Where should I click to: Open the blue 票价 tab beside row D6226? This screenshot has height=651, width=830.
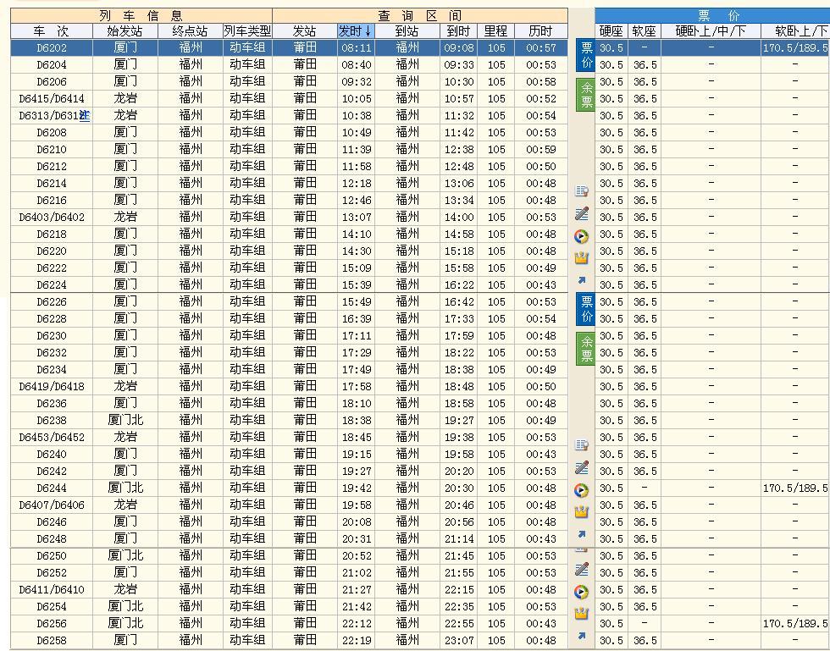pyautogui.click(x=586, y=310)
